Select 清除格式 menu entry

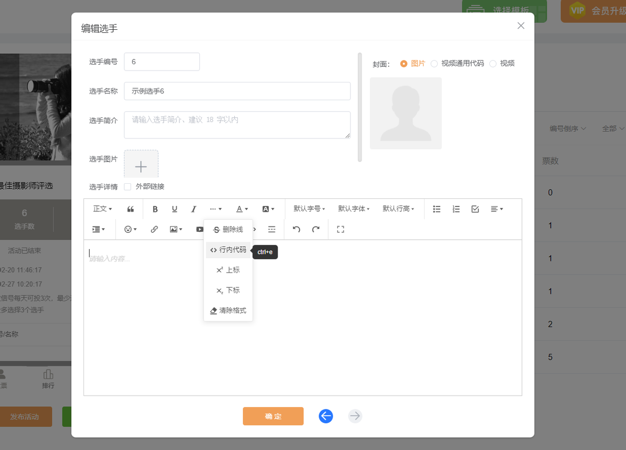pos(228,311)
